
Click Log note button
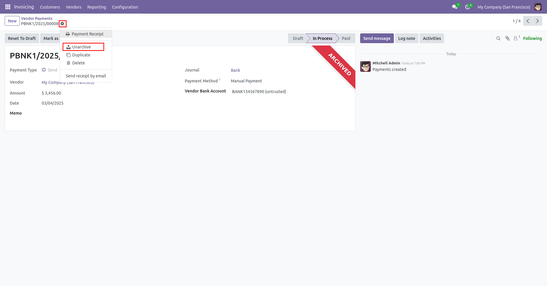pyautogui.click(x=407, y=38)
